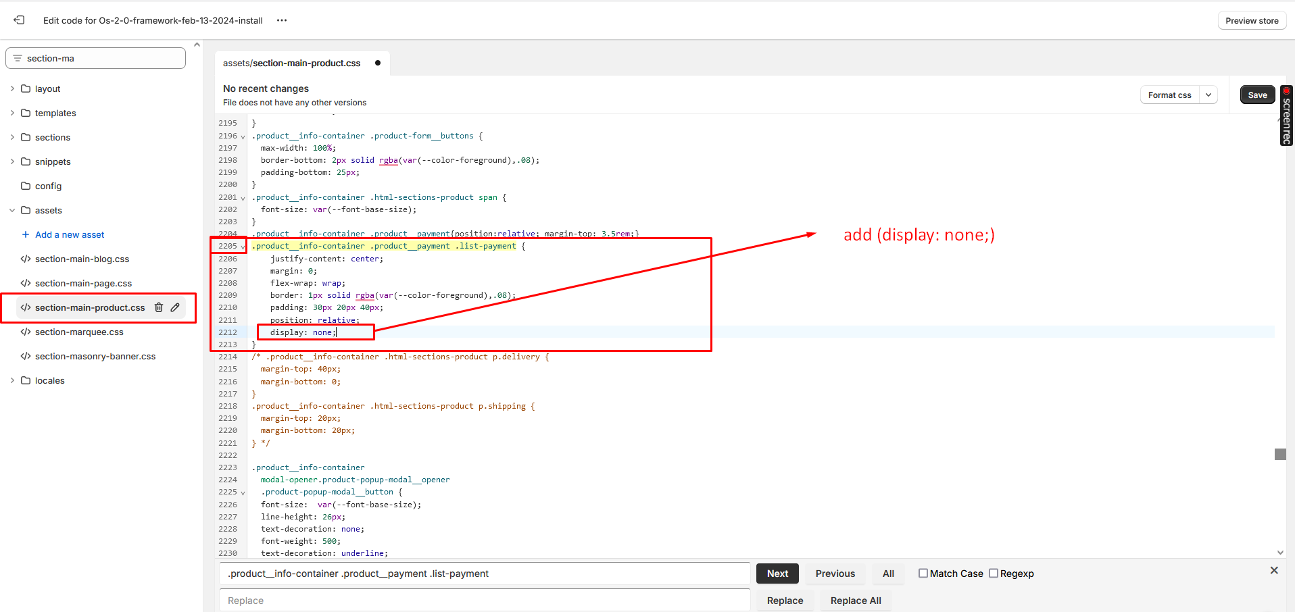The width and height of the screenshot is (1295, 612).
Task: Click the editor scroll down arrow
Action: coord(1280,552)
